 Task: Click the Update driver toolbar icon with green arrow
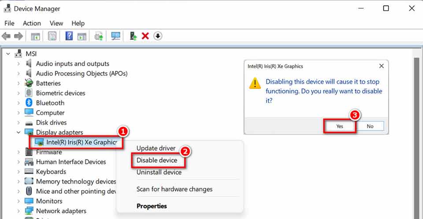coord(133,36)
